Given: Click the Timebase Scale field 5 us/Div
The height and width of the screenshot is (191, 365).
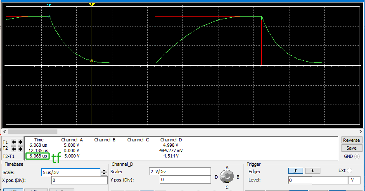Looking at the screenshot, I should 71,172.
